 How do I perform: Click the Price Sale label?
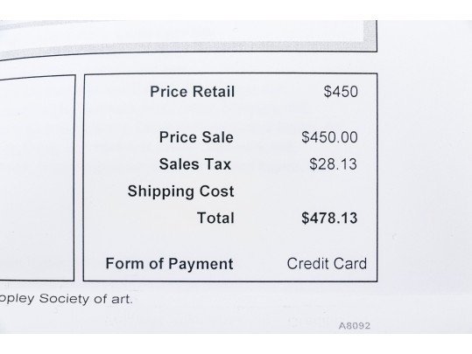[196, 137]
